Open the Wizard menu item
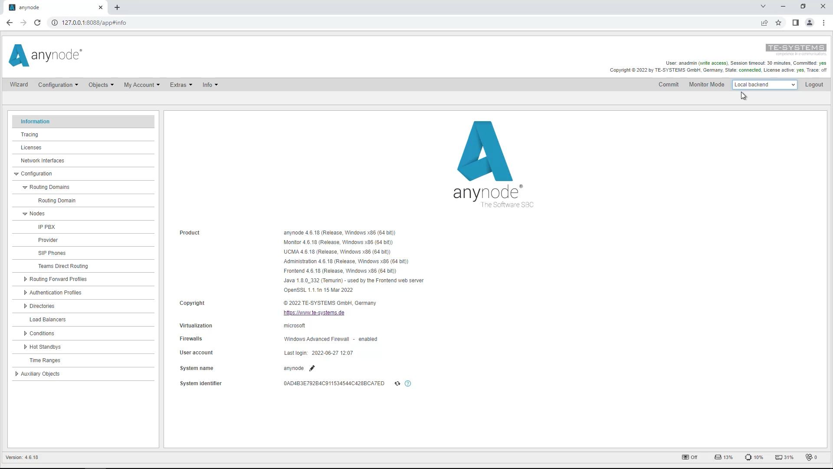Screen dimensions: 833x469 click(19, 85)
